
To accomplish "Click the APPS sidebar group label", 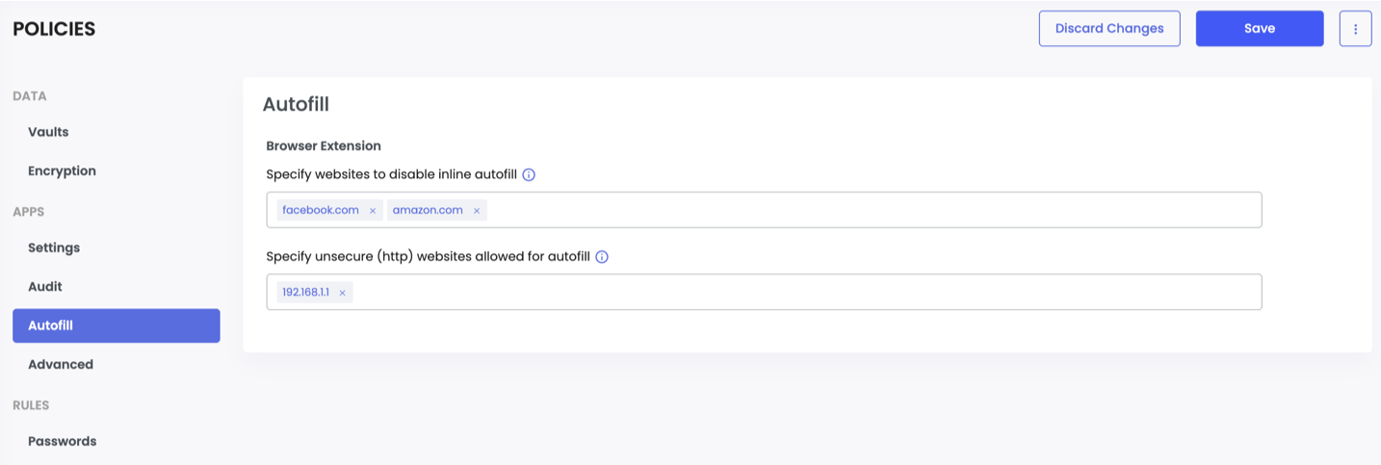I will [x=29, y=212].
